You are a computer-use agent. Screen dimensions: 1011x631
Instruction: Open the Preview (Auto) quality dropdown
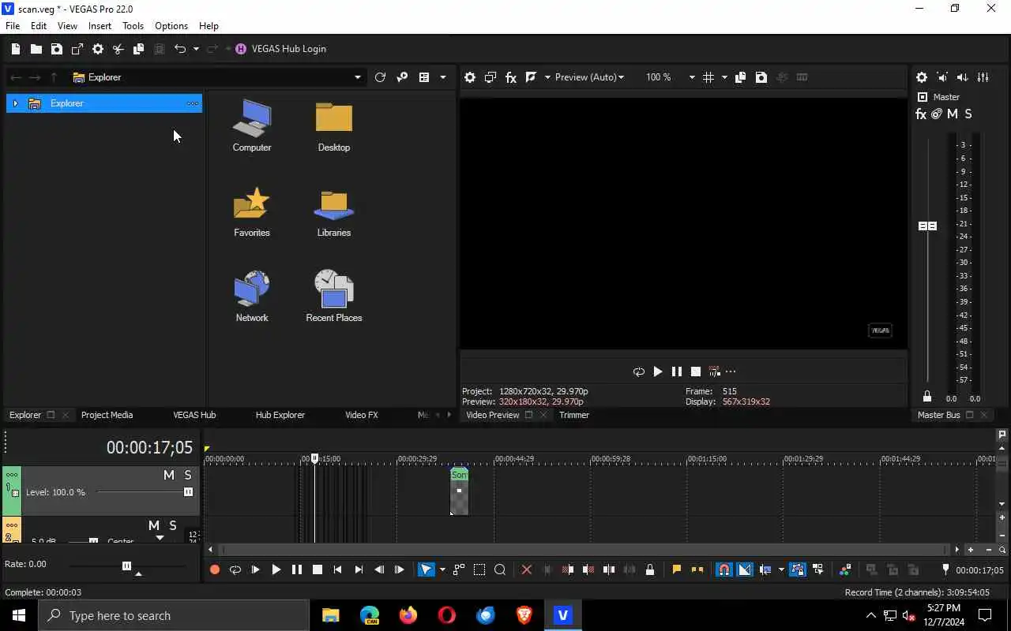[589, 77]
